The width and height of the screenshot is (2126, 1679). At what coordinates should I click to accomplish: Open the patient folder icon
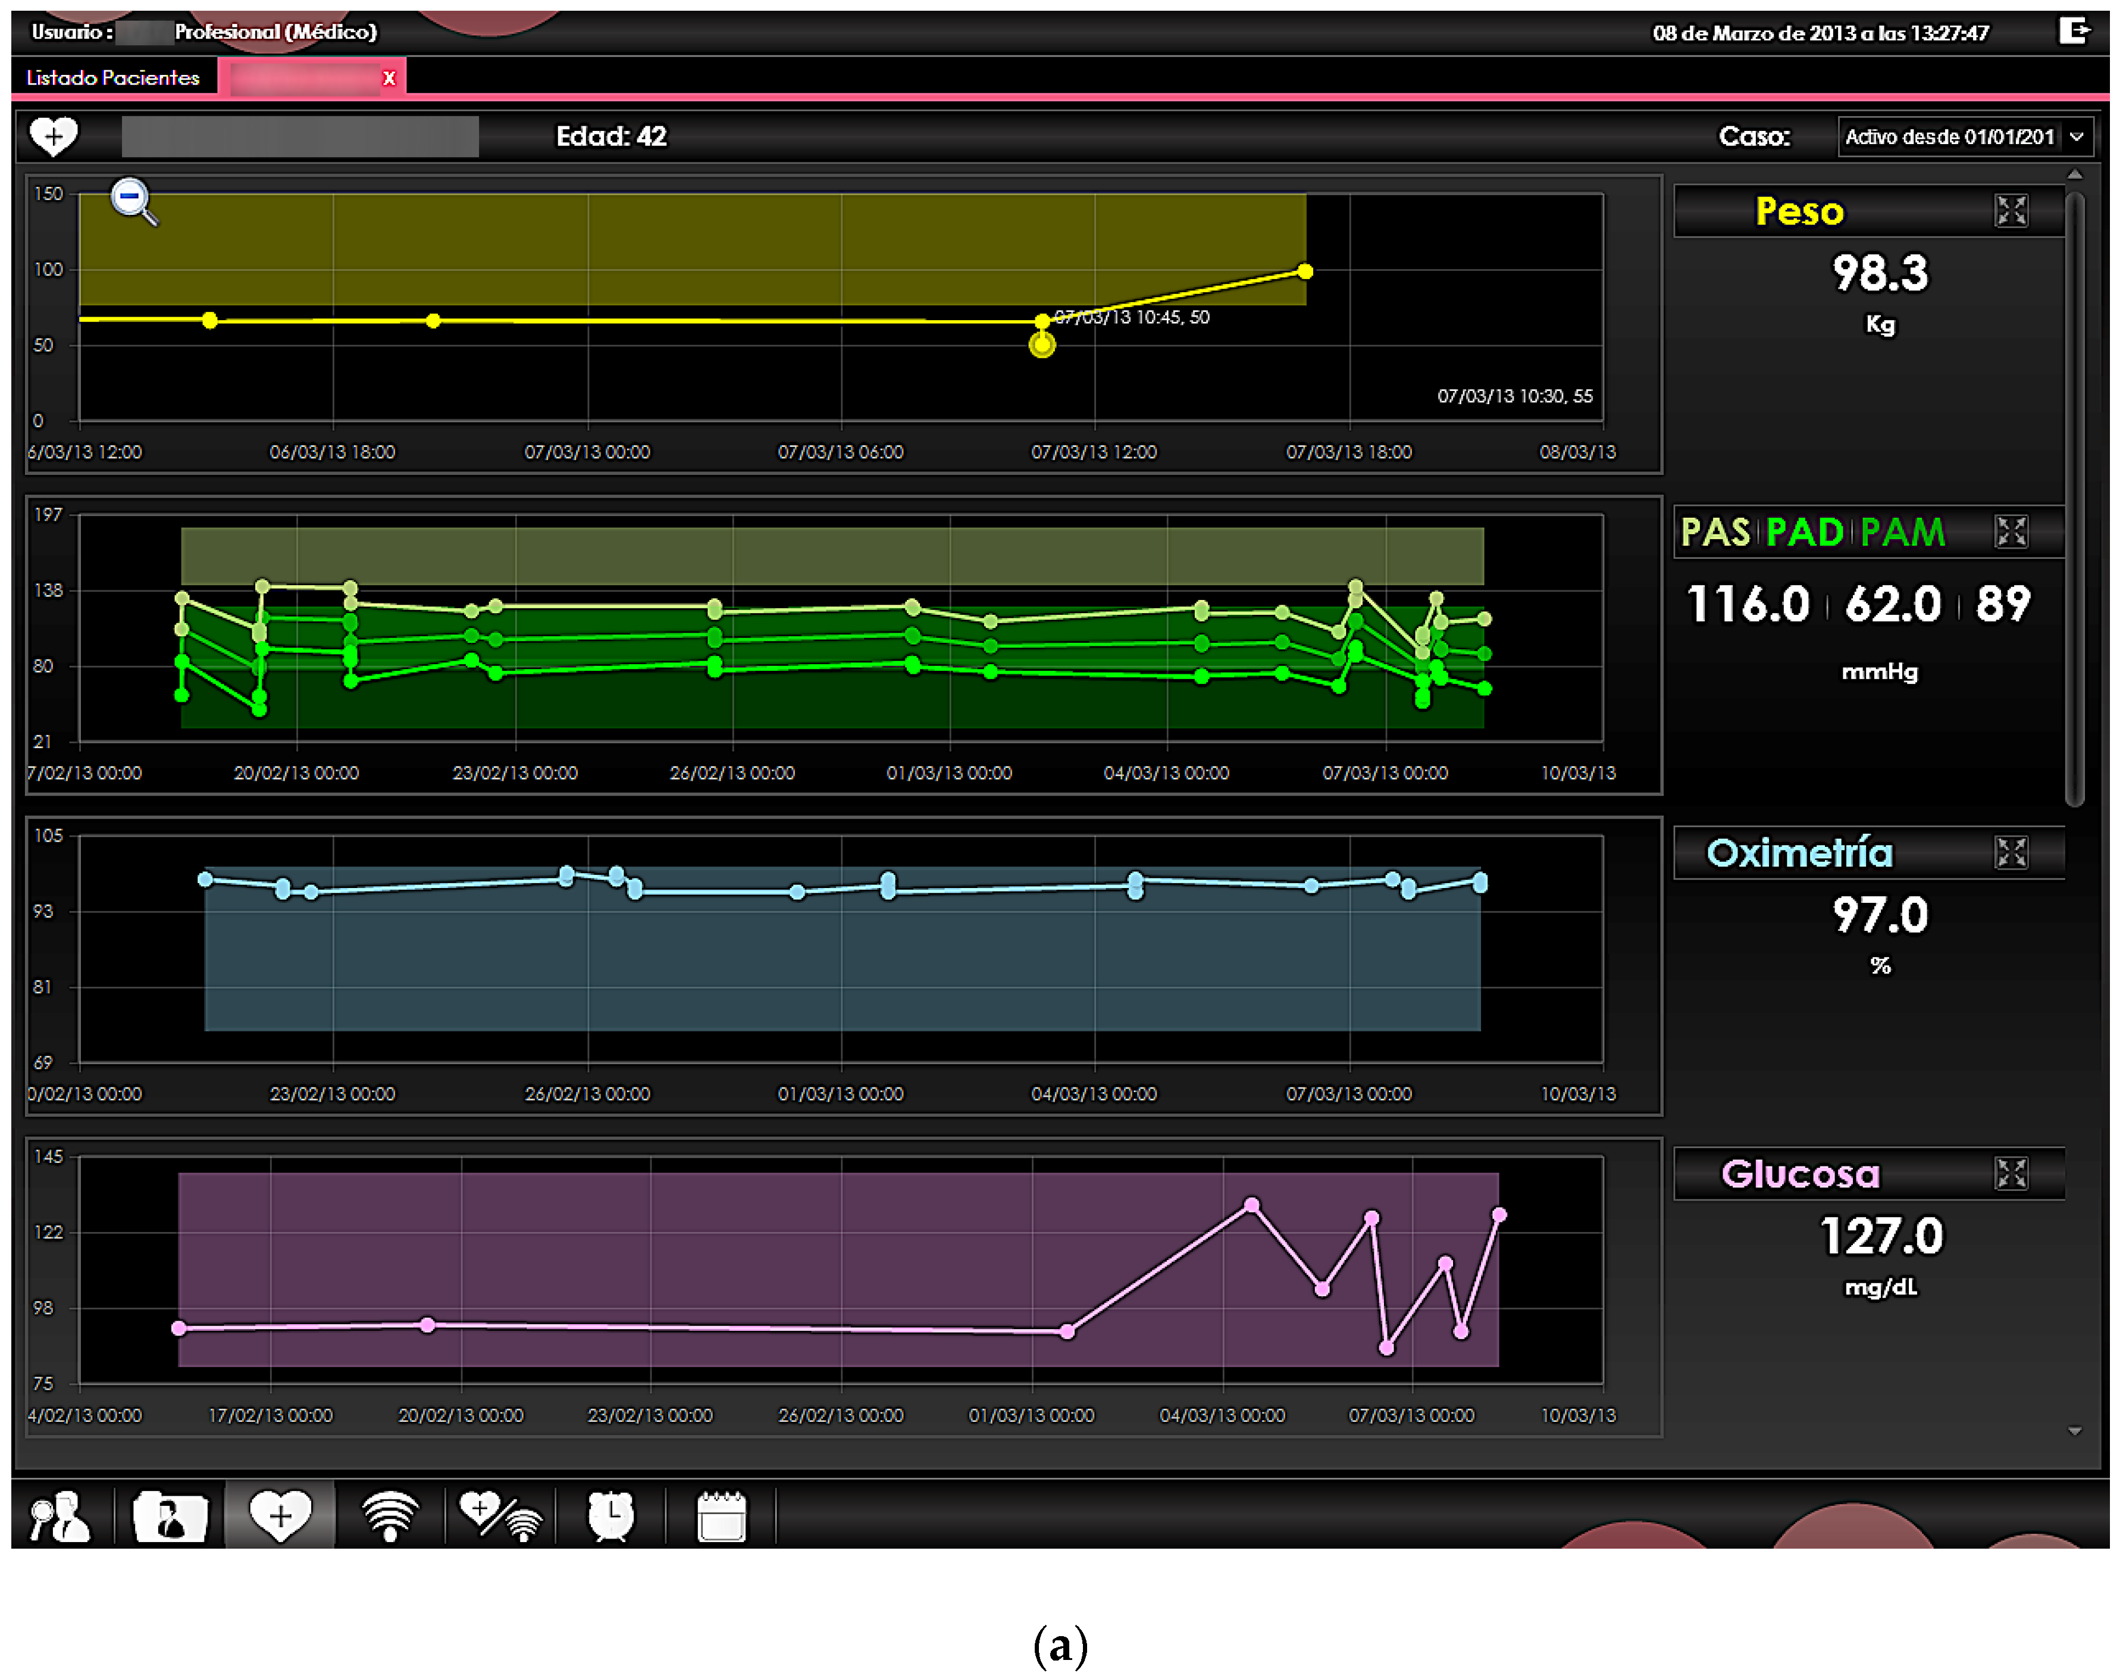(170, 1517)
